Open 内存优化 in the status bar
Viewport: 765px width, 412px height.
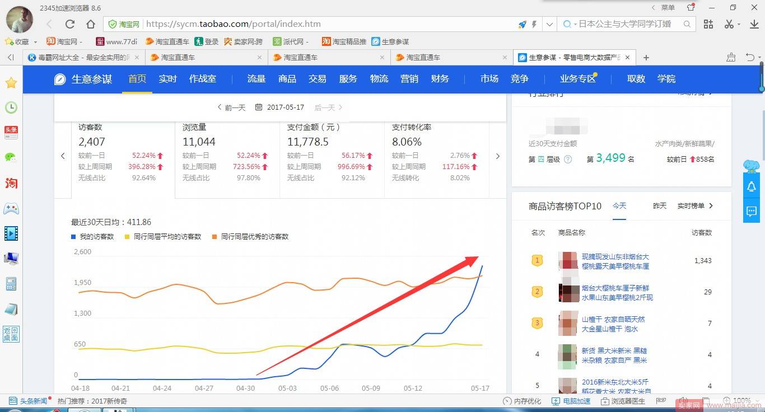click(522, 401)
